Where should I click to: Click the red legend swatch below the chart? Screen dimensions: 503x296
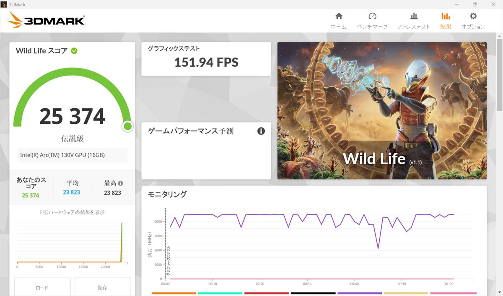click(x=267, y=293)
